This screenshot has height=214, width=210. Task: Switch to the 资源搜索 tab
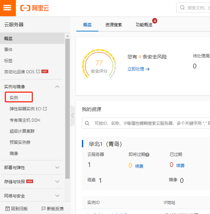click(113, 25)
